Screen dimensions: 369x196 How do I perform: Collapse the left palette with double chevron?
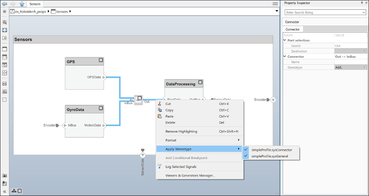tap(4, 191)
